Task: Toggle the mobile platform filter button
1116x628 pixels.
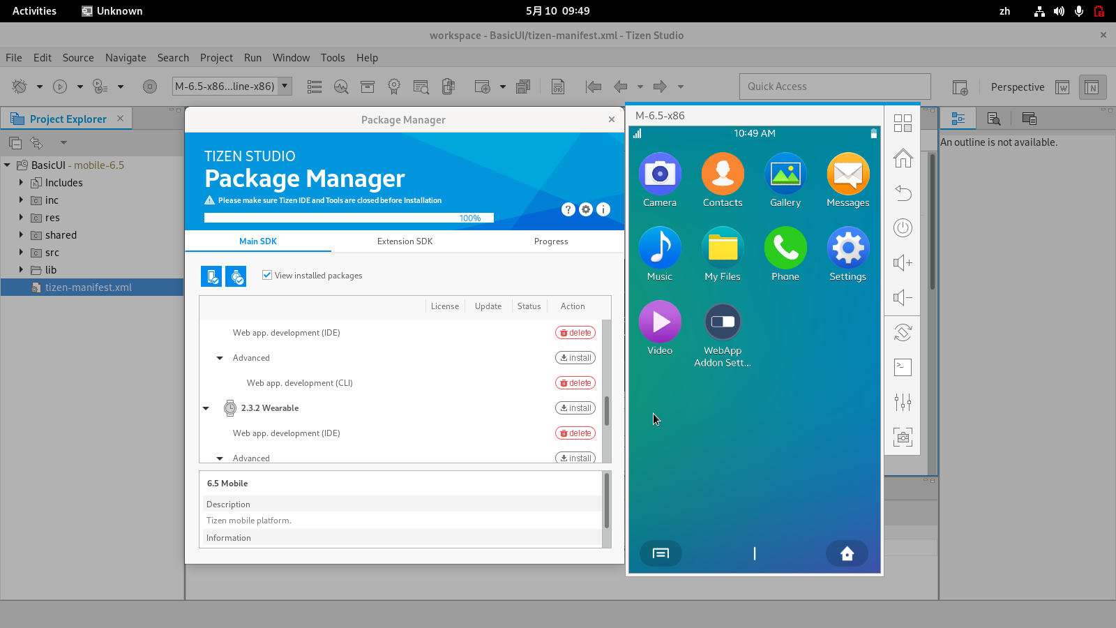Action: click(x=211, y=276)
